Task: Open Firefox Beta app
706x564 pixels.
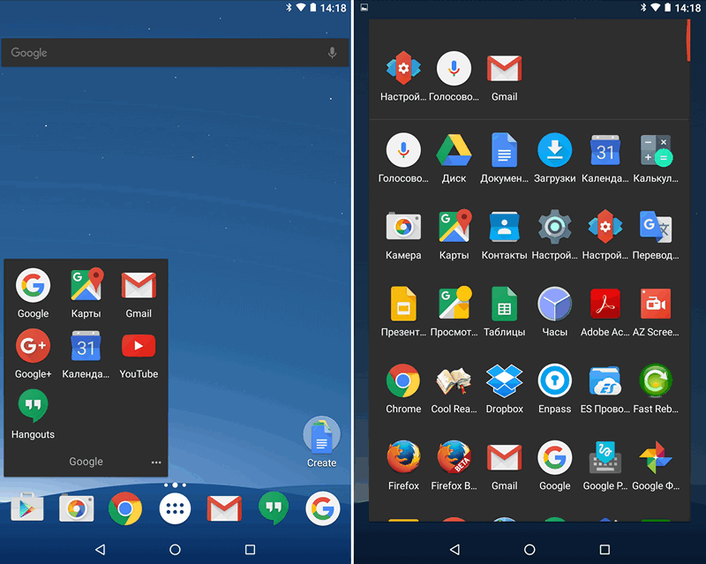Action: (454, 457)
